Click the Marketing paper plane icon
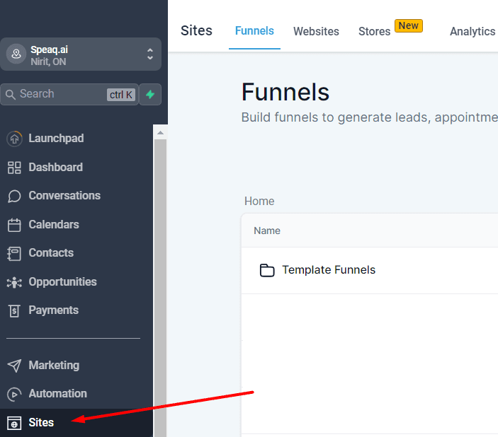The width and height of the screenshot is (498, 437). coord(14,366)
